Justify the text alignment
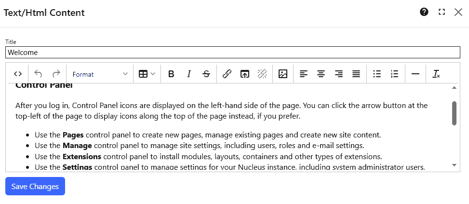The width and height of the screenshot is (469, 204). [x=356, y=74]
